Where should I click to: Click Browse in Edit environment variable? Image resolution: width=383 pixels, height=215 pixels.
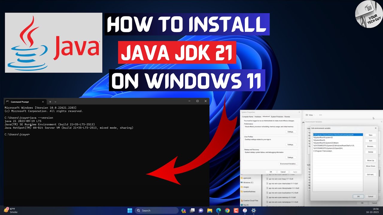pos(370,146)
